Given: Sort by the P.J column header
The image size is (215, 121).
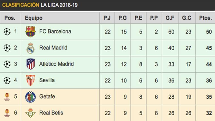Looking at the screenshot, I should pyautogui.click(x=107, y=18).
